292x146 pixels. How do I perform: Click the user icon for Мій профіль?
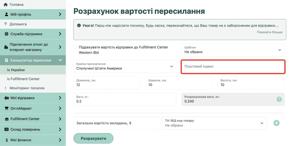(7, 14)
